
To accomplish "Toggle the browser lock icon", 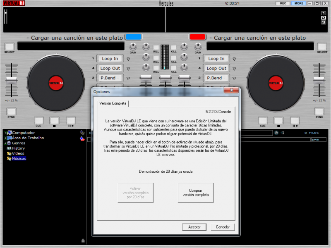I will point(83,241).
